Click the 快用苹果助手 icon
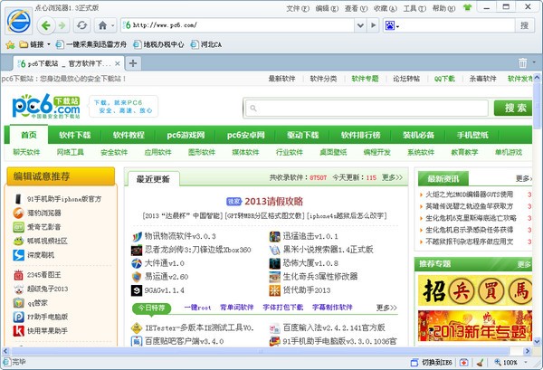The width and height of the screenshot is (543, 370). 18,331
